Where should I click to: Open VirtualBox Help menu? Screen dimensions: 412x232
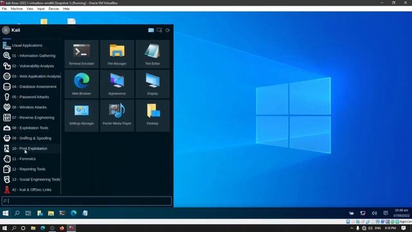[x=66, y=8]
